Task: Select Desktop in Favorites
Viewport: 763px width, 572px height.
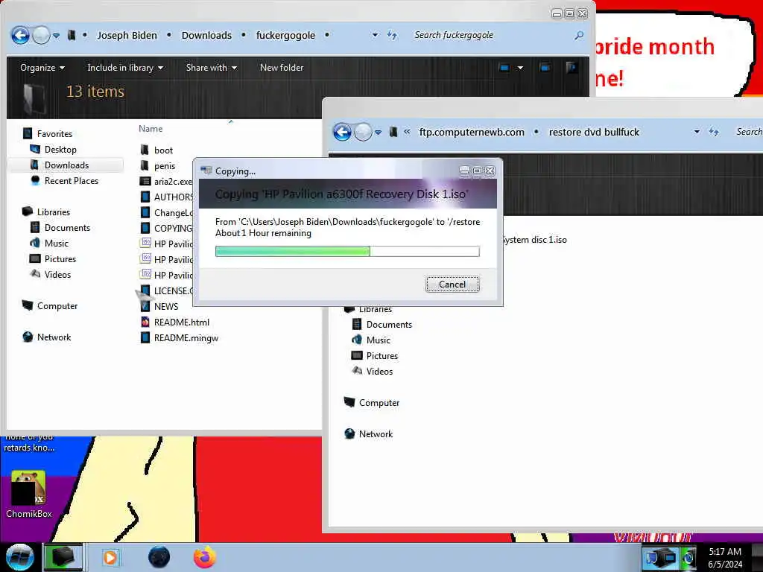Action: point(60,149)
